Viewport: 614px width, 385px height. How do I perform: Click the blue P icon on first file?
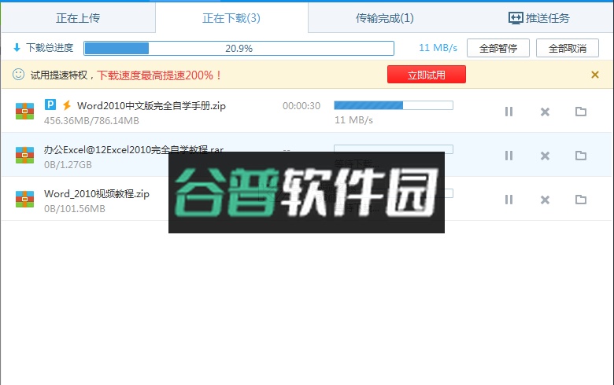pos(50,104)
